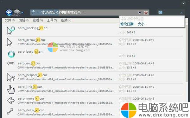This screenshot has height=118, width=190.
Task: Open the 查看(V) menu
Action: (38, 20)
